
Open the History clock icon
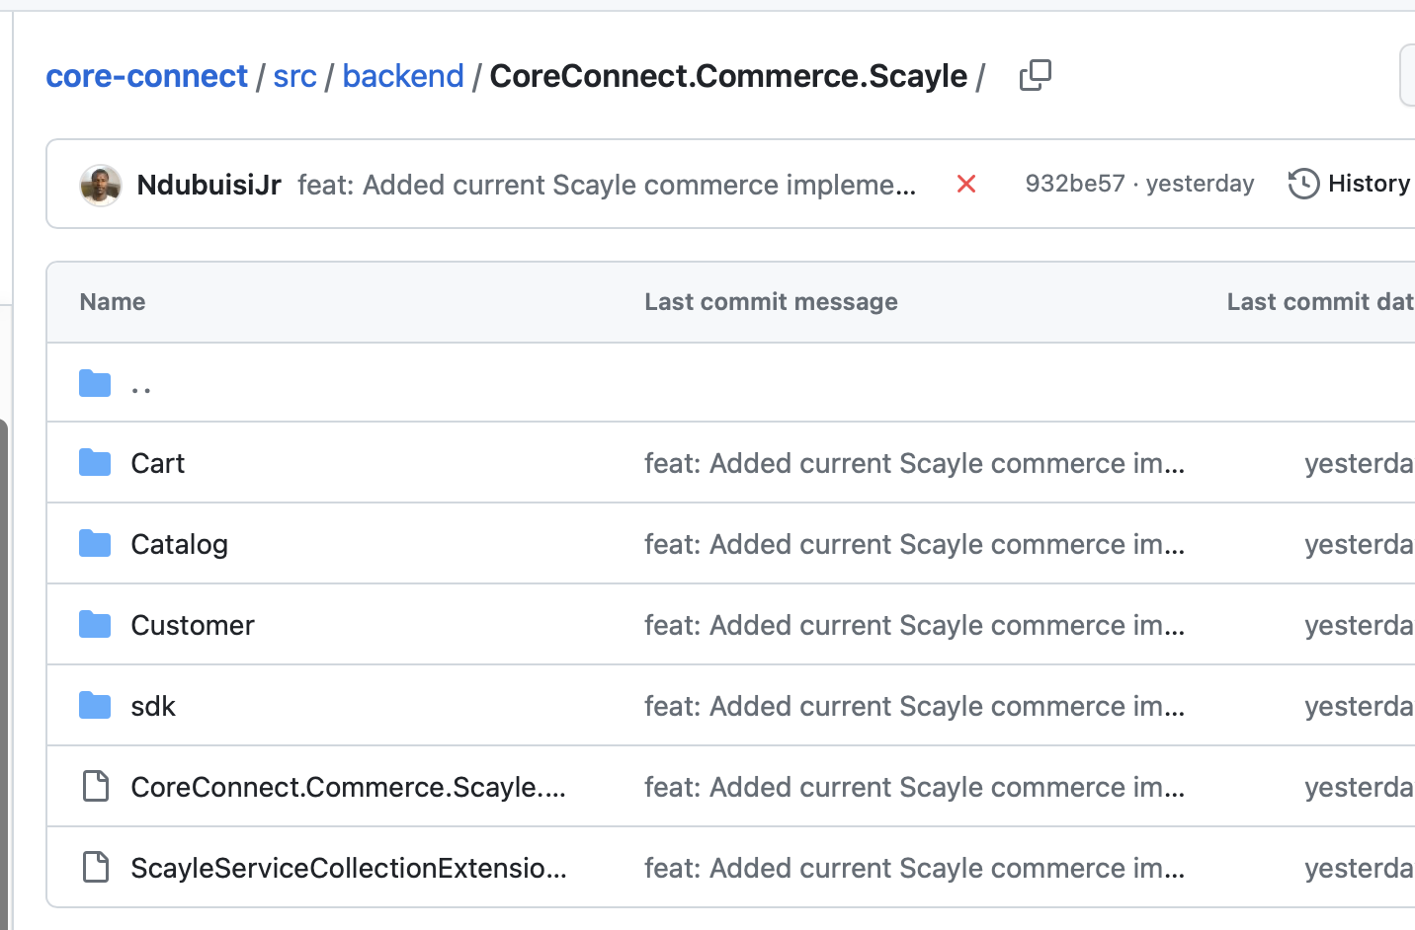point(1303,184)
